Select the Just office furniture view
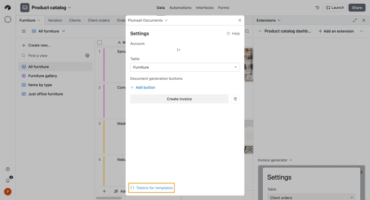Image resolution: width=370 pixels, height=200 pixels. [55, 94]
